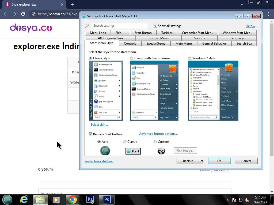Click the Action Center flag tray icon
Image resolution: width=274 pixels, height=205 pixels.
click(234, 200)
